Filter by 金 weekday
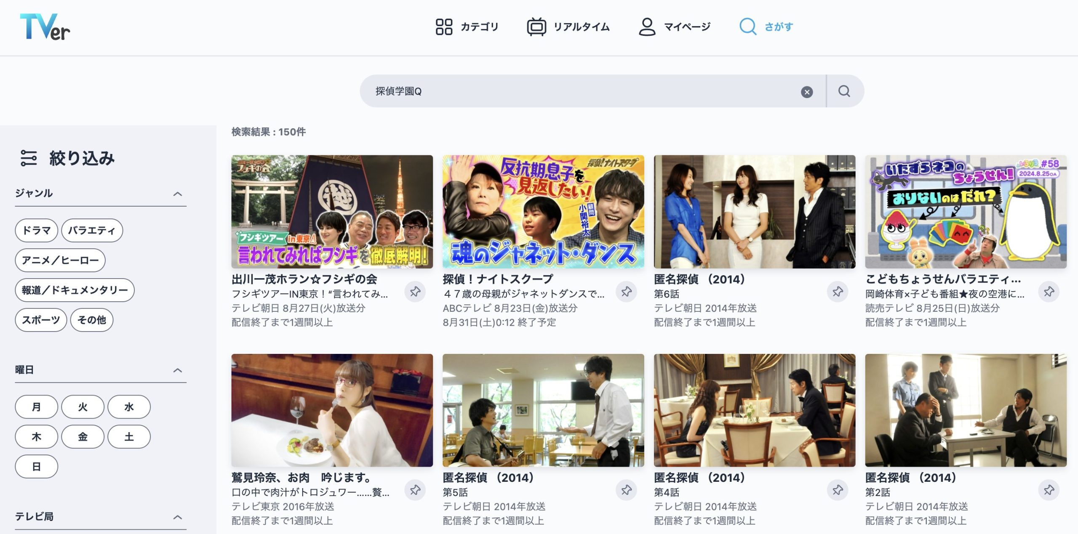Viewport: 1078px width, 534px height. coord(83,437)
